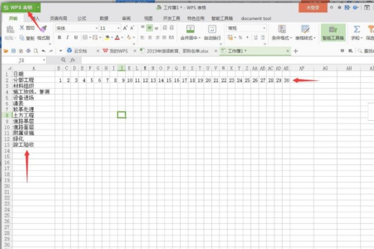Open the Formulas ribbon tab
This screenshot has width=374, height=249.
(82, 18)
